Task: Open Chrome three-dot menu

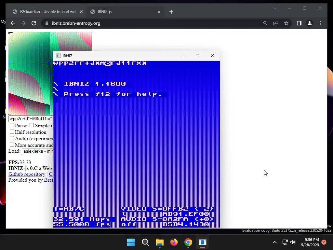Action: (x=320, y=23)
